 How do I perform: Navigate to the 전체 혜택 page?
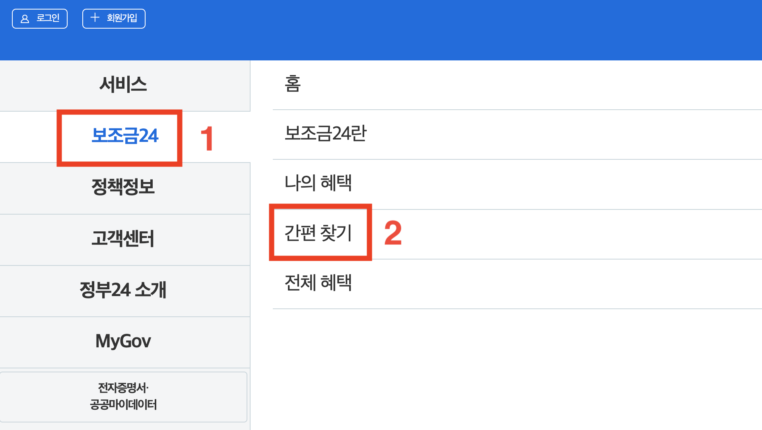[x=318, y=282]
